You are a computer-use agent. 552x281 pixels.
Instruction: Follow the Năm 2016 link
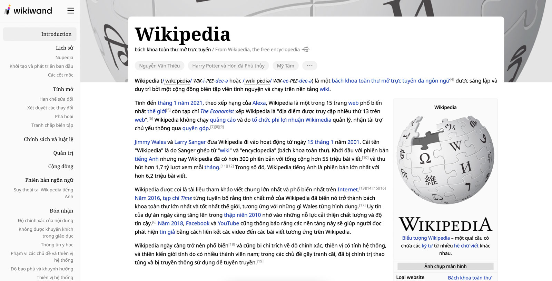click(x=147, y=198)
